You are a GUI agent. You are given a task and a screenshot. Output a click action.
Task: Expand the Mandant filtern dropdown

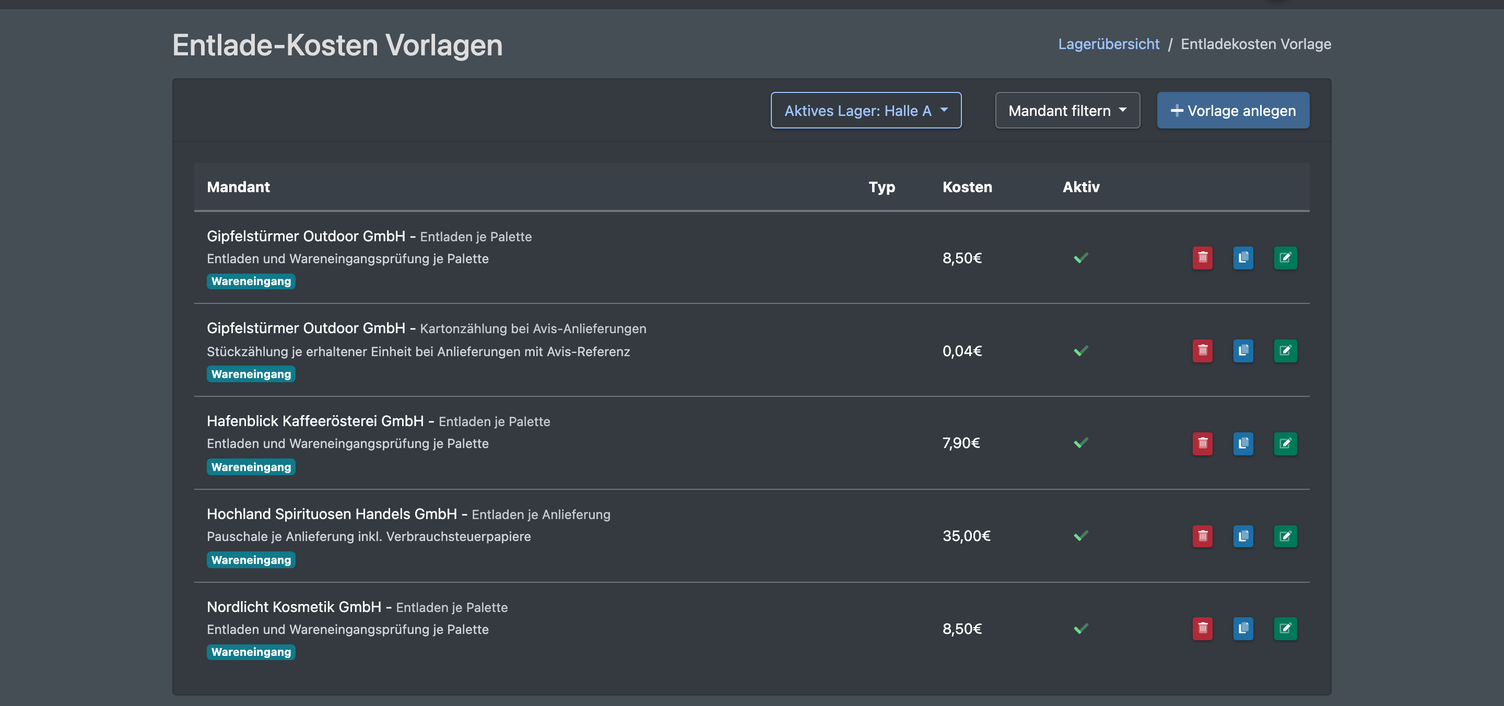click(1067, 110)
